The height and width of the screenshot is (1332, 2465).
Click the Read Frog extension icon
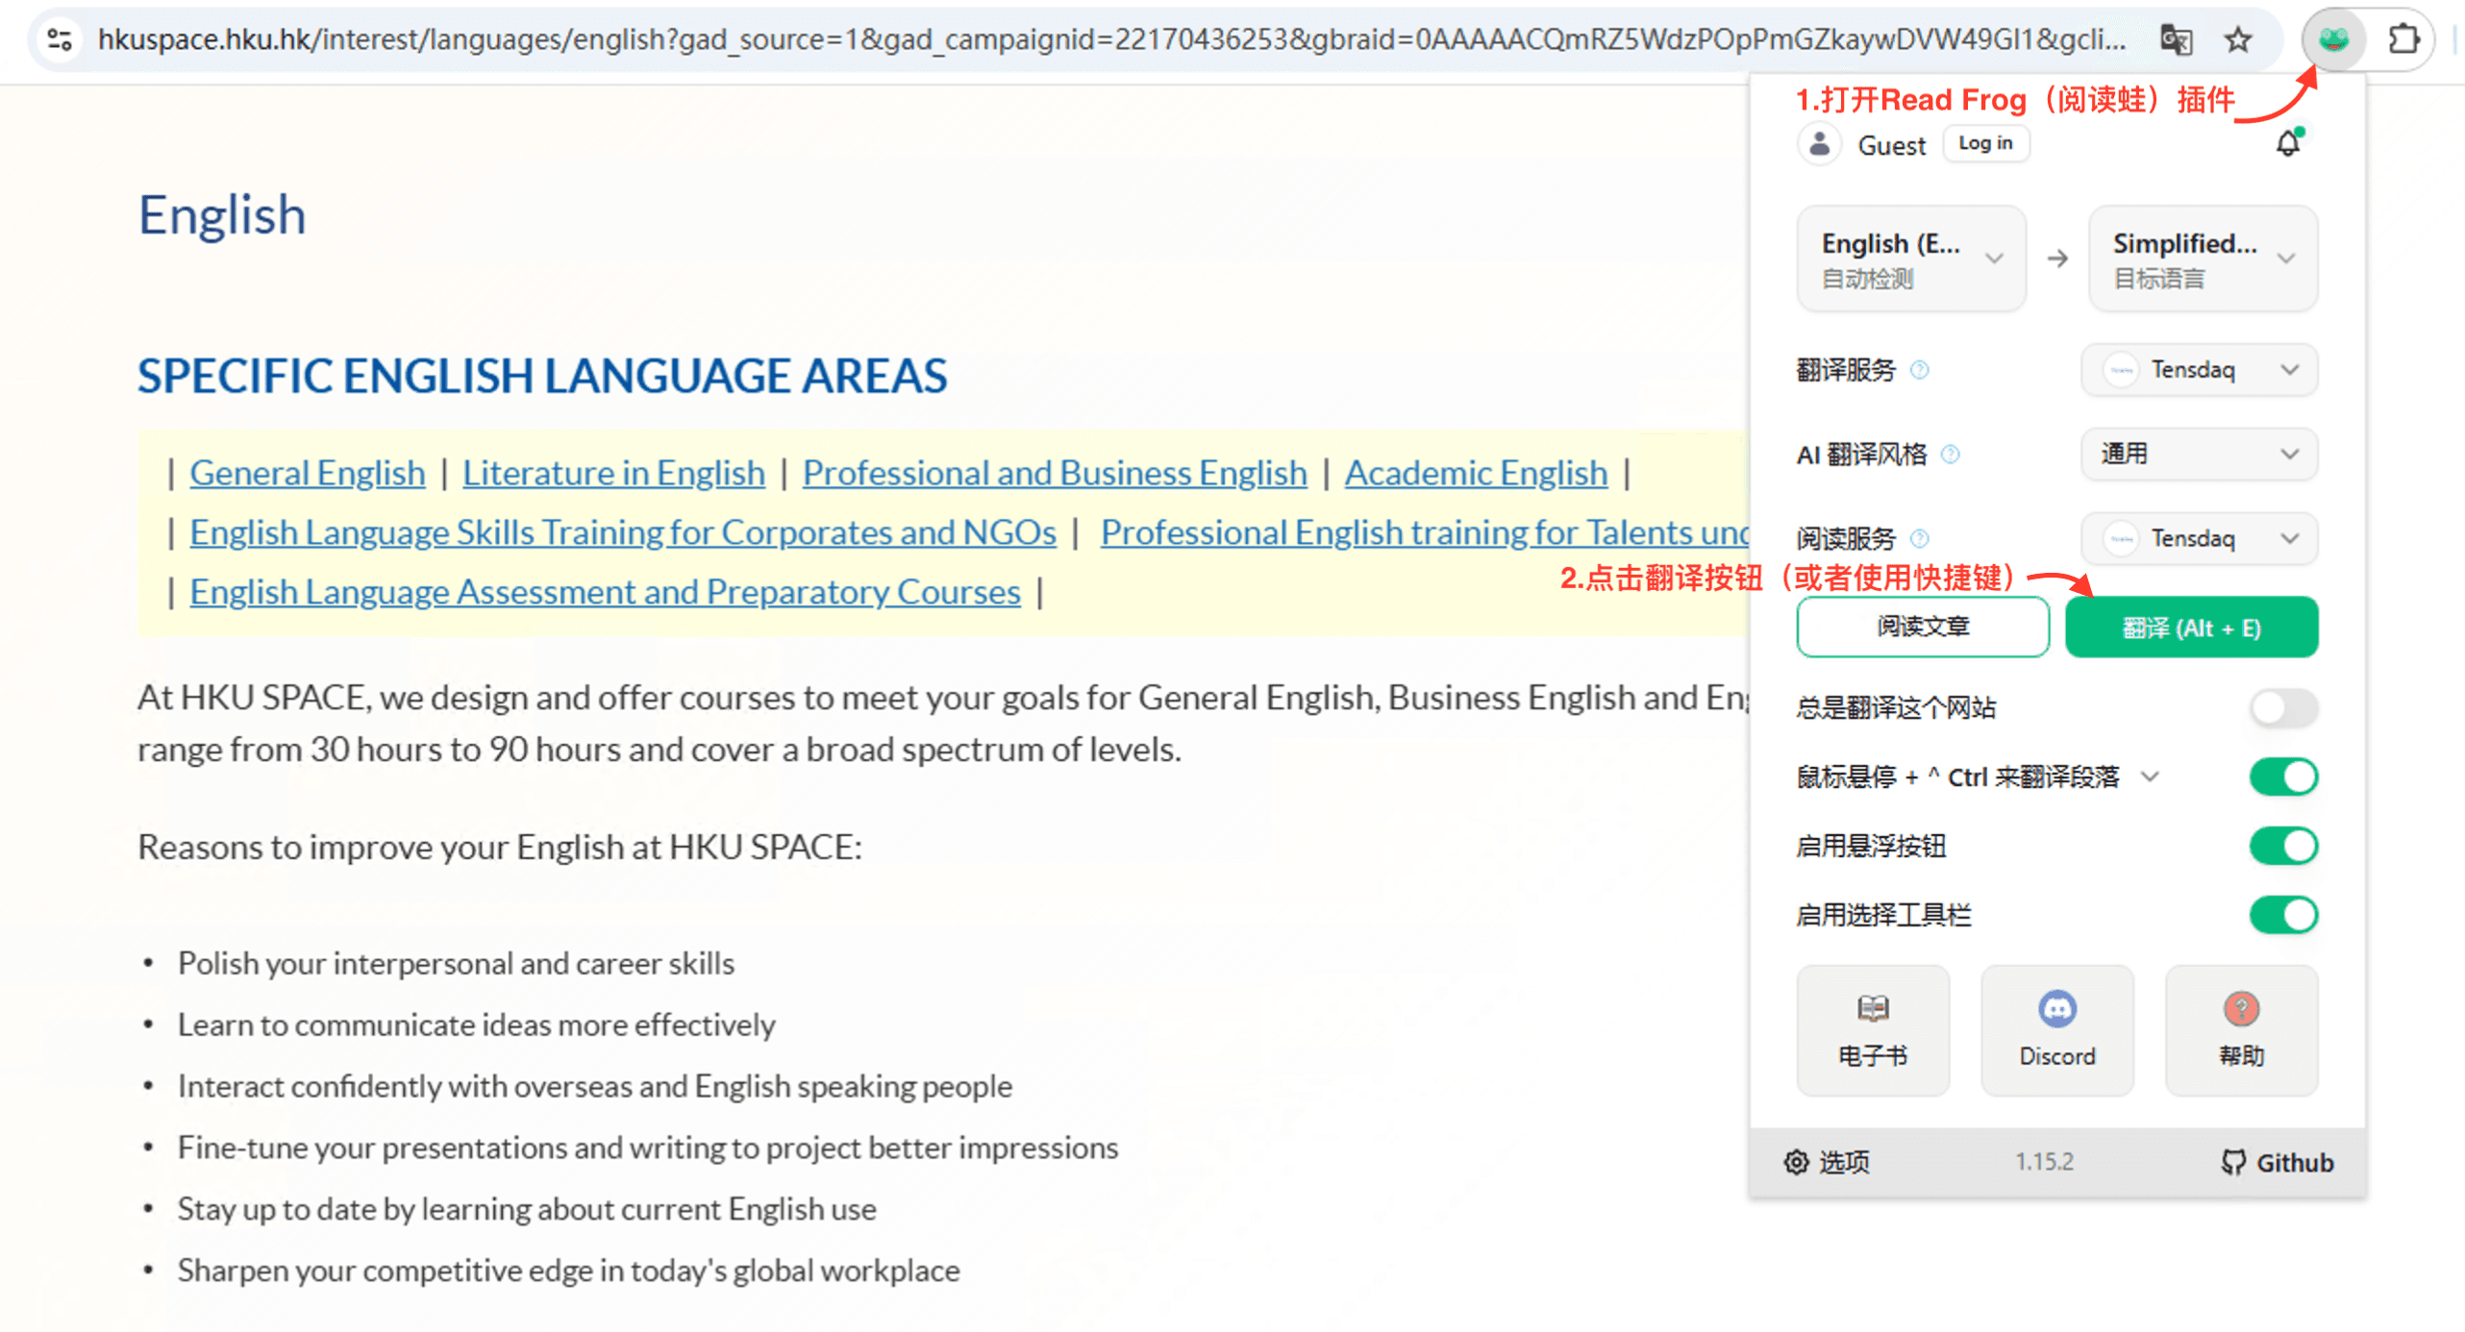coord(2333,40)
